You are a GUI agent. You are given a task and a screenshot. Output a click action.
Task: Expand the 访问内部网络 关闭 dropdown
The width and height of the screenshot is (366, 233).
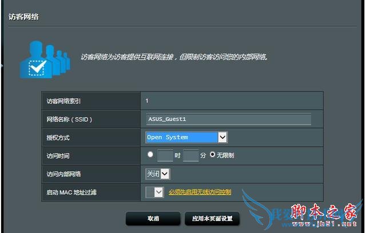click(158, 174)
